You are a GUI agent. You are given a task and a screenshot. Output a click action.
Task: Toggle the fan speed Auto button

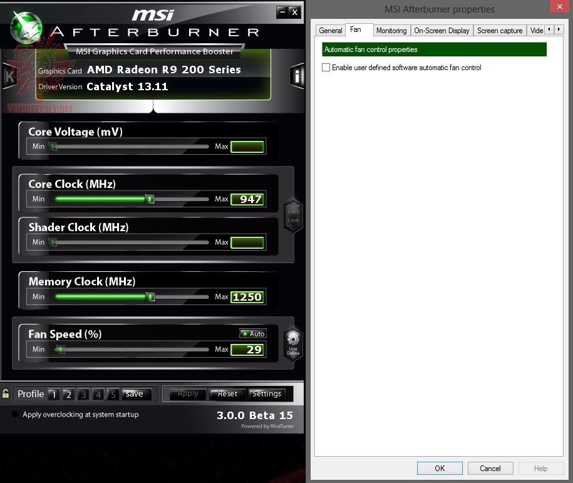(253, 333)
